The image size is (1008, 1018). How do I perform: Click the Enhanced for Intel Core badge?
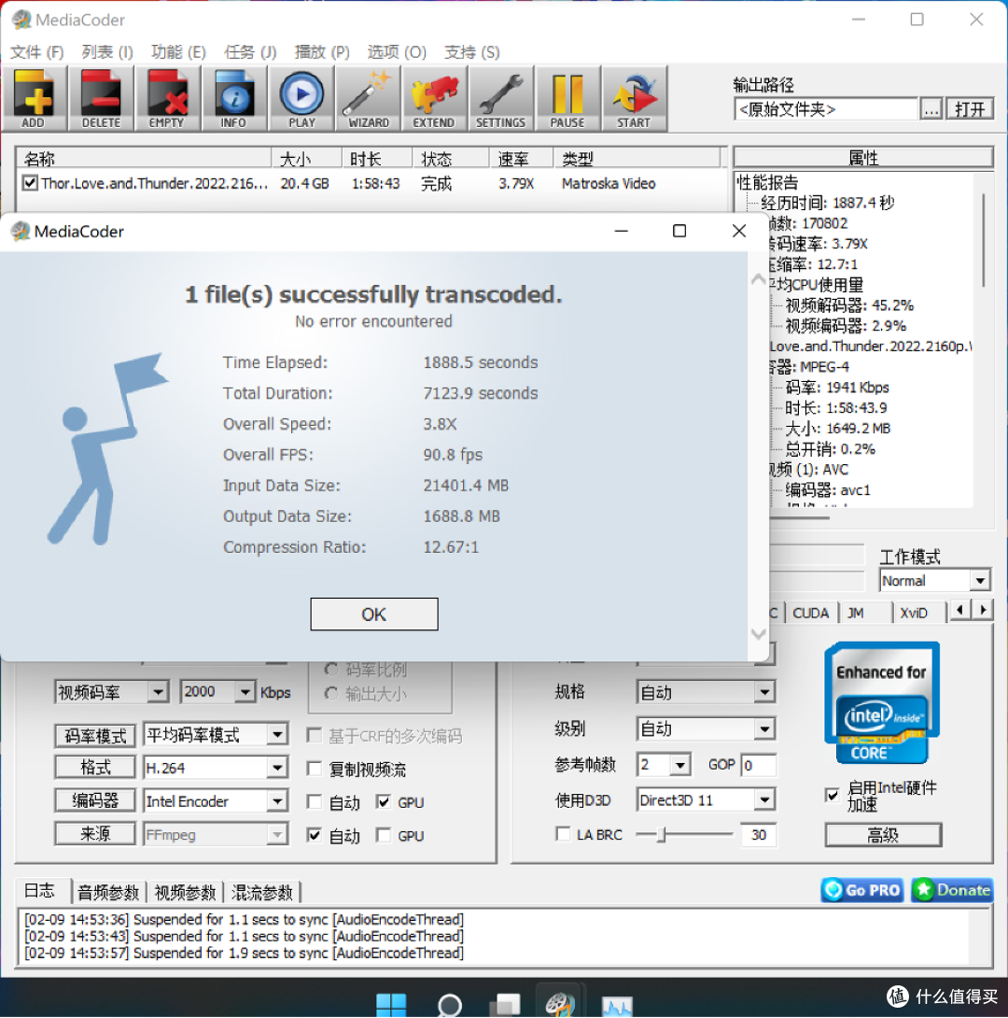point(881,703)
